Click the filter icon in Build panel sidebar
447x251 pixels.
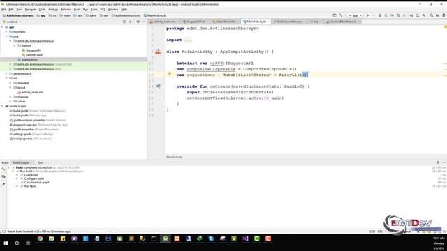pyautogui.click(x=3, y=176)
